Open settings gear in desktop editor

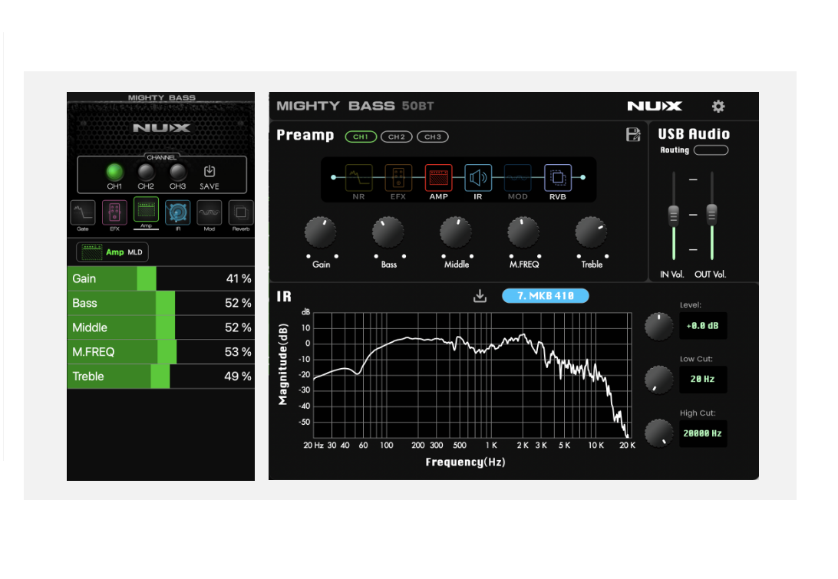718,107
